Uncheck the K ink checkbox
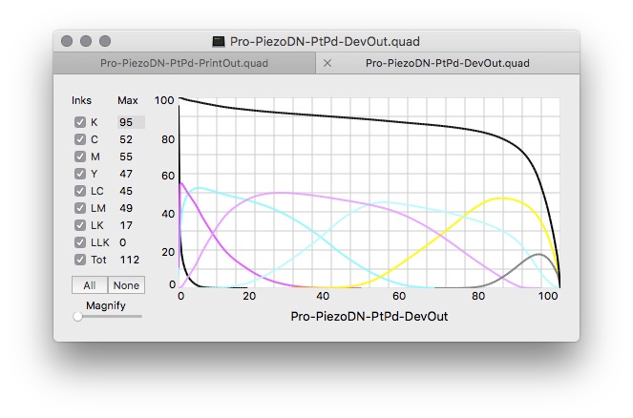The height and width of the screenshot is (418, 633). (x=80, y=122)
